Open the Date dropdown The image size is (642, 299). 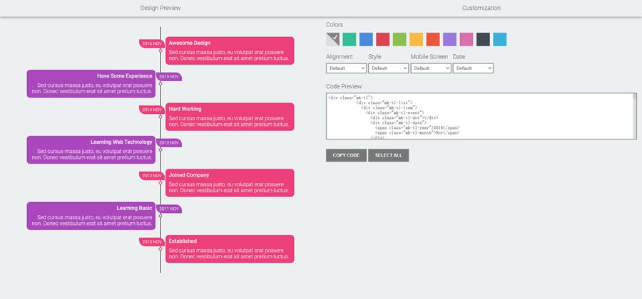click(x=473, y=68)
